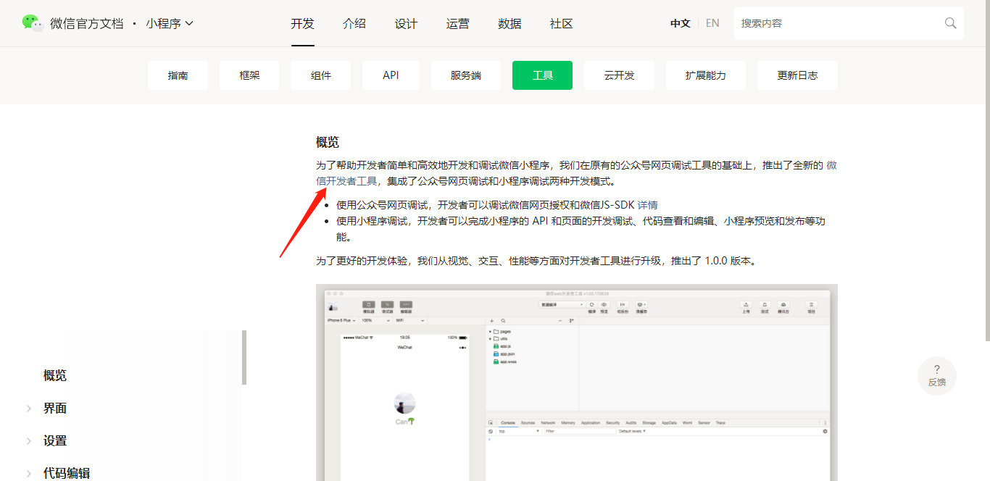
Task: Switch language to 中文
Action: (681, 23)
